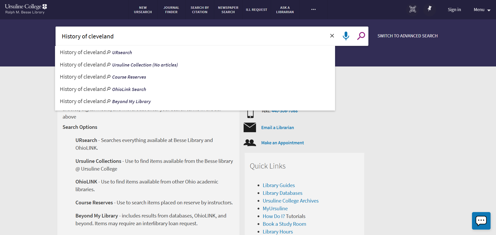Click the QR code icon in header
This screenshot has height=235, width=496.
(413, 9)
